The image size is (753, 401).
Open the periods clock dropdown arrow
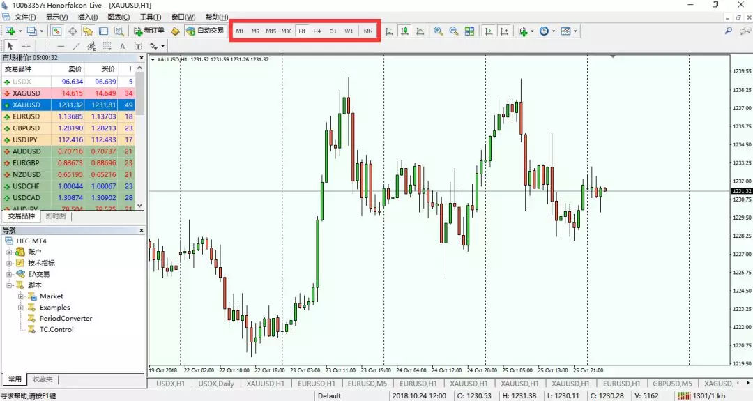(554, 31)
